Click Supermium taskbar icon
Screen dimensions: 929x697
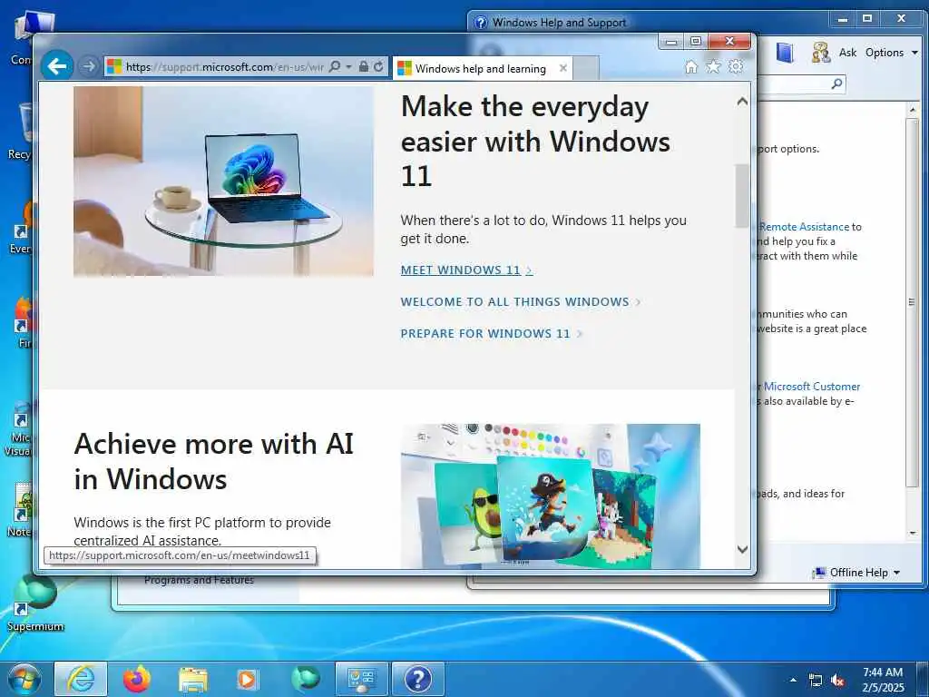pyautogui.click(x=305, y=679)
